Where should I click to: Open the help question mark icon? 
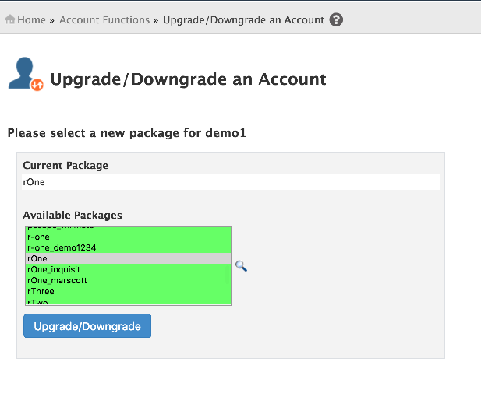336,20
